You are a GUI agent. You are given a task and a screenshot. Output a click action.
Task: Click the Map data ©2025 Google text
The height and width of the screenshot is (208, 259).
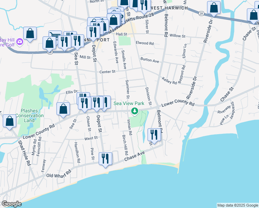coord(238,205)
